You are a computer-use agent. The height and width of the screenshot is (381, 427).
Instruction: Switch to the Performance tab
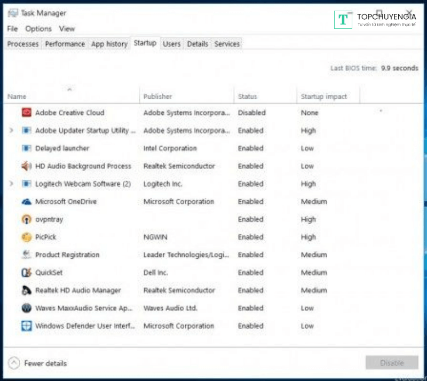[65, 44]
